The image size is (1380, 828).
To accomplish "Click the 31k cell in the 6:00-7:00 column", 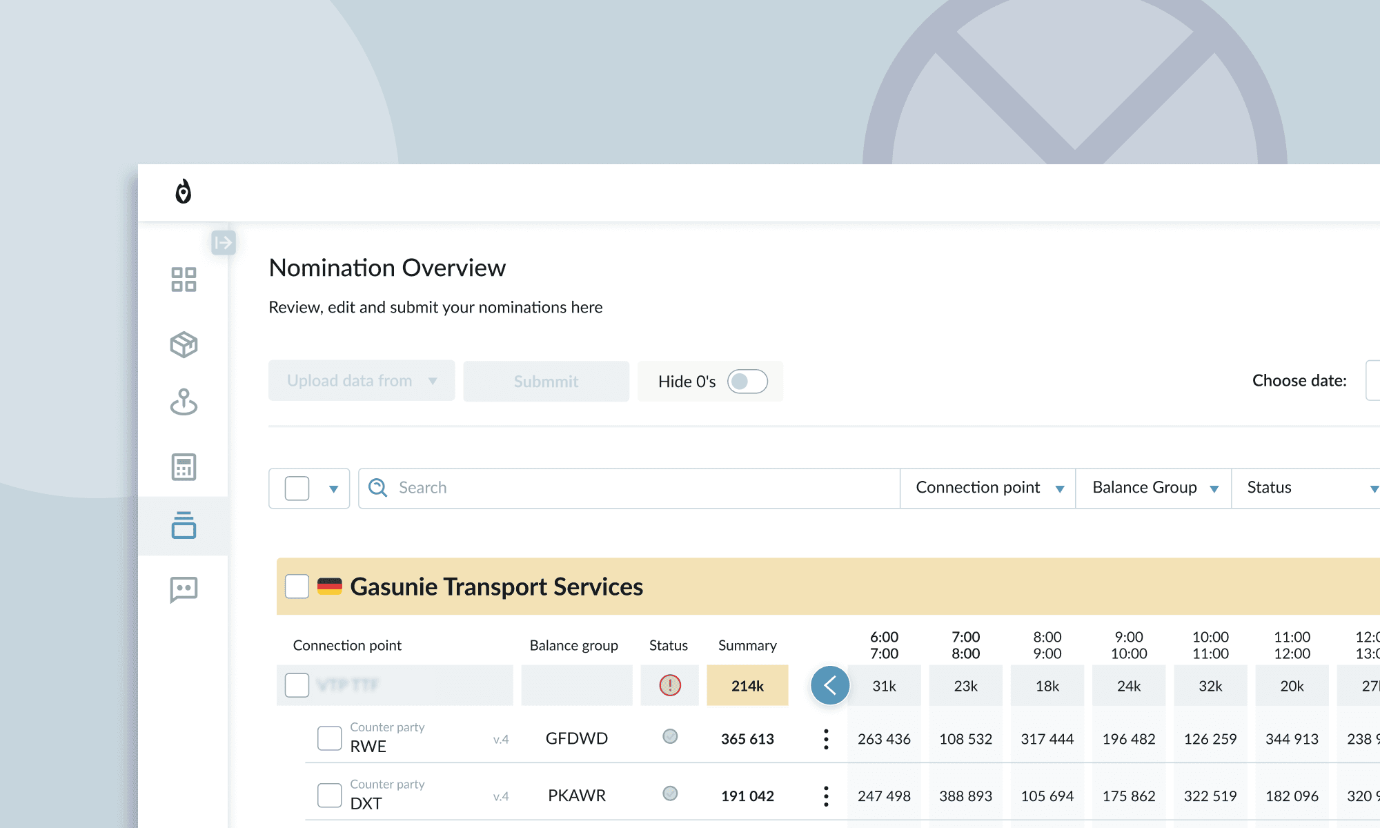I will click(x=884, y=686).
